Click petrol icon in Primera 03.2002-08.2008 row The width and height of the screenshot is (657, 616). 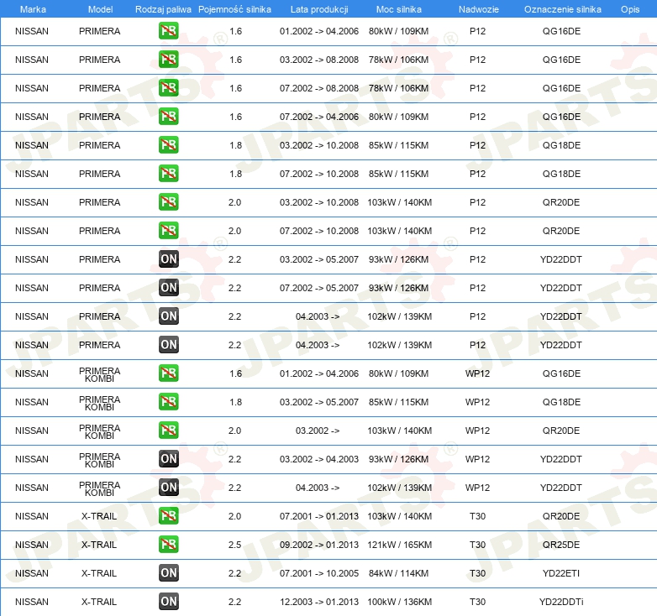168,60
